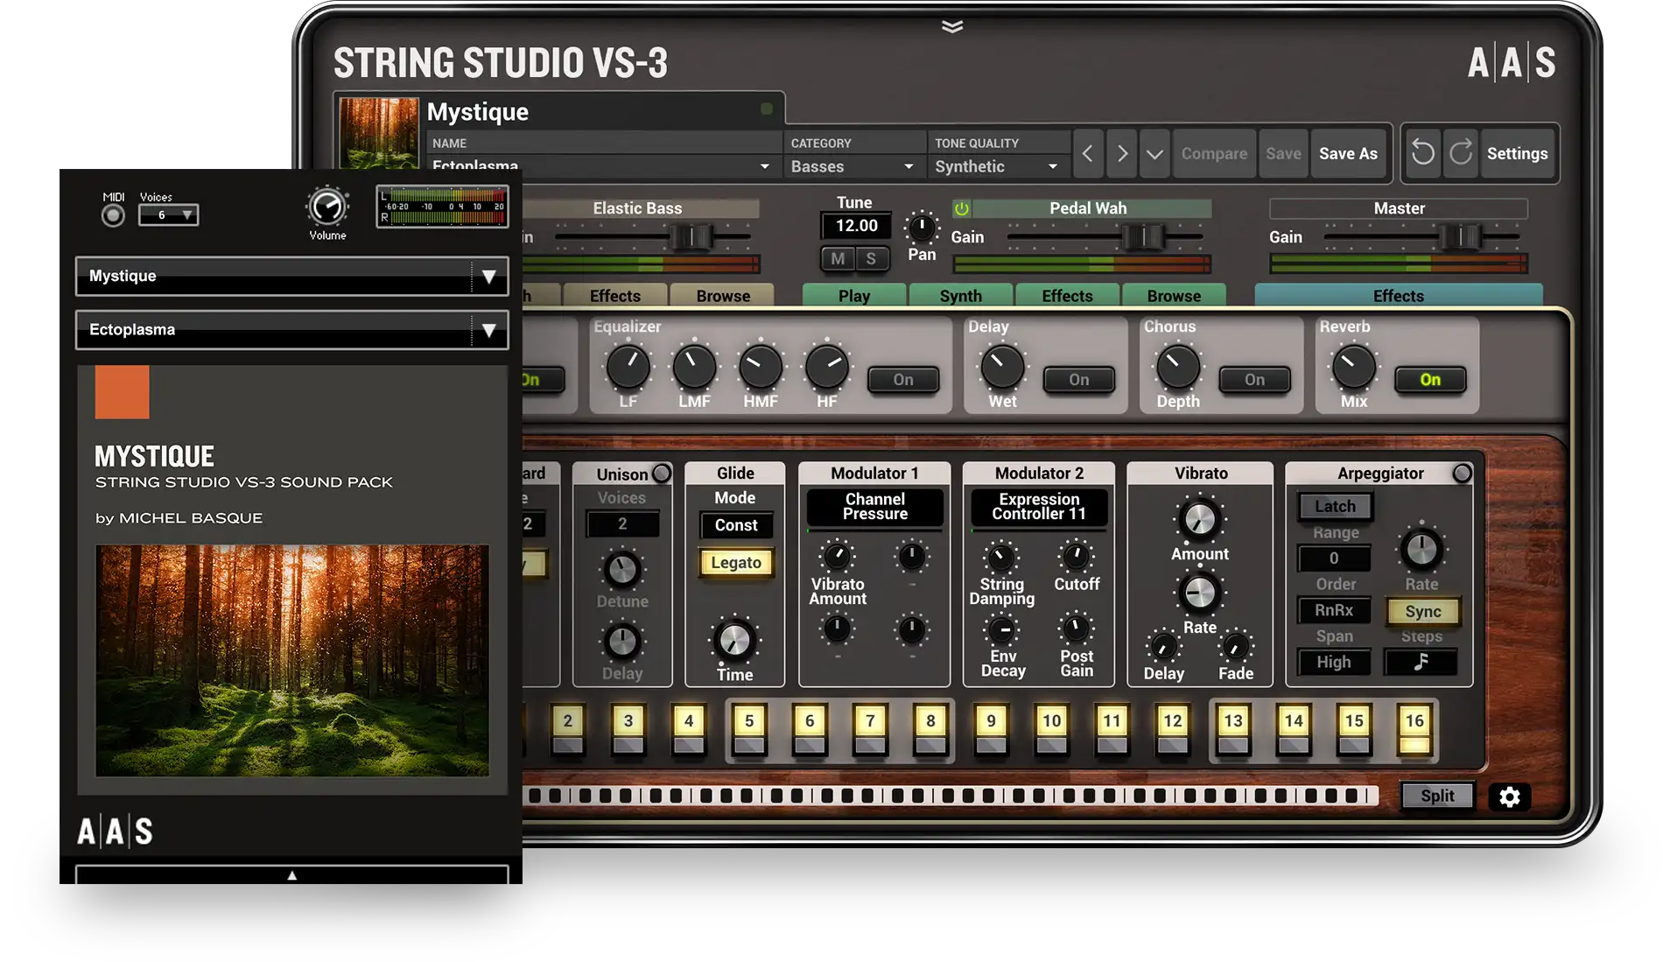Select the note-value Steps icon in Arpeggiator

click(1421, 663)
